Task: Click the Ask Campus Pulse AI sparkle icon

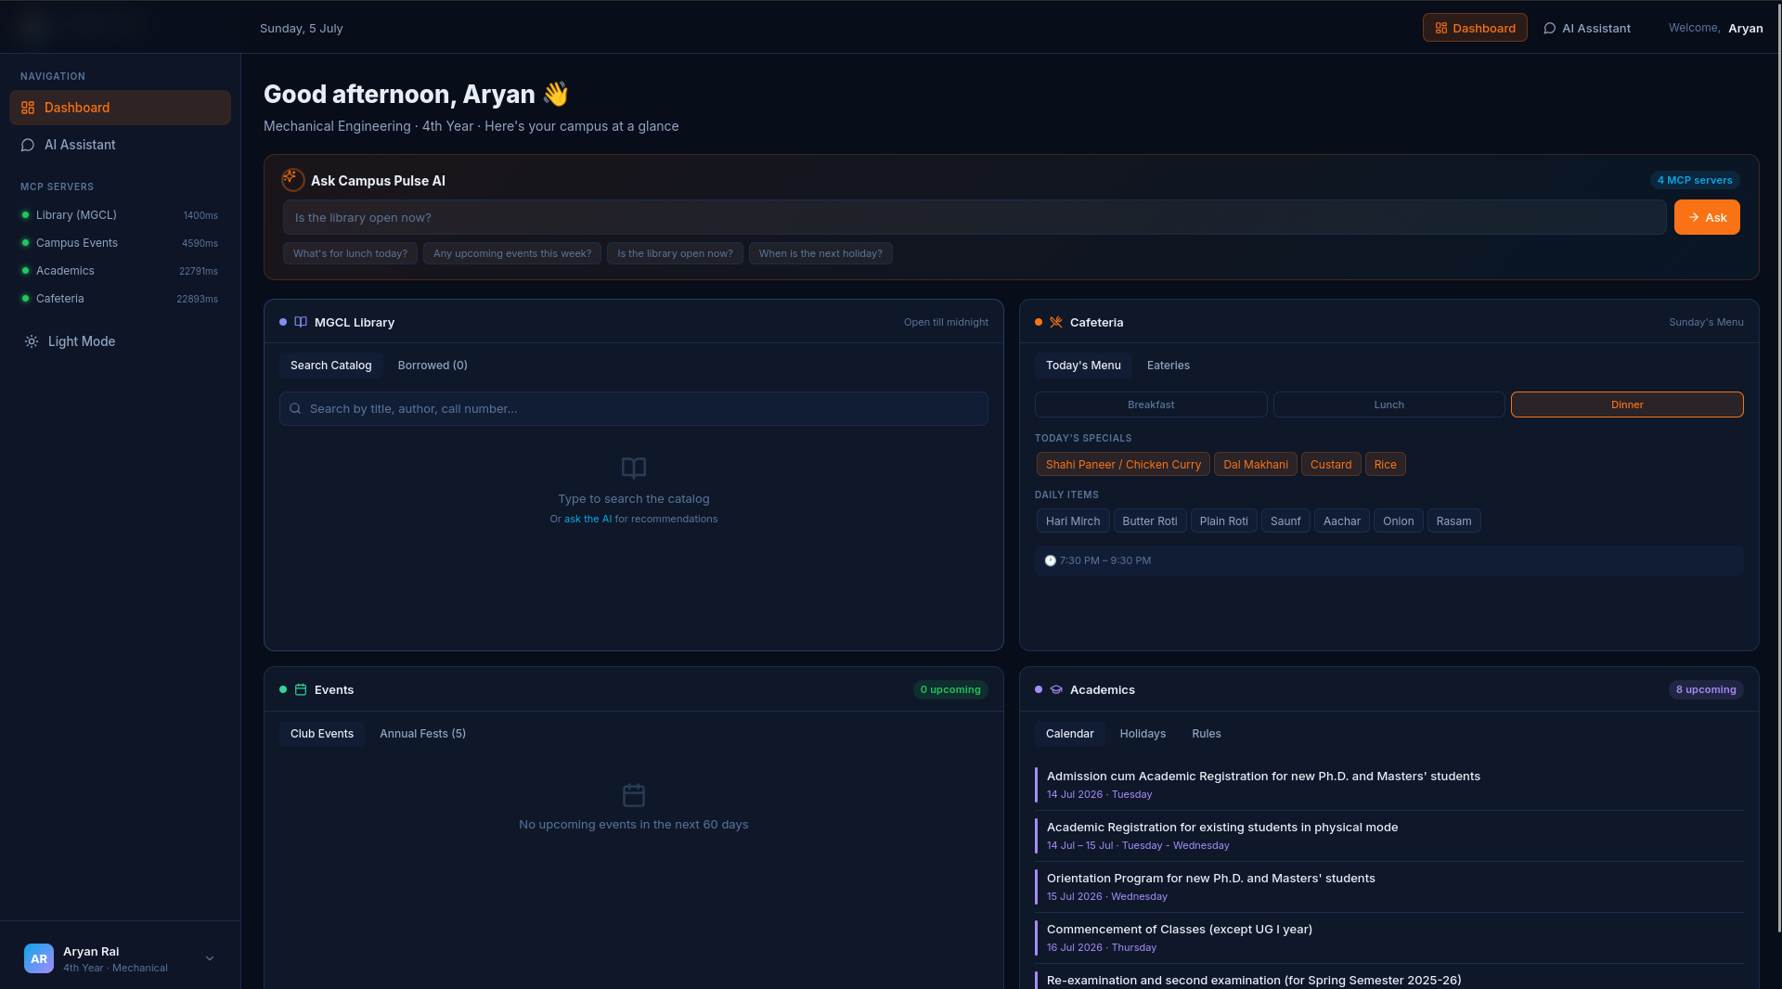Action: point(292,179)
